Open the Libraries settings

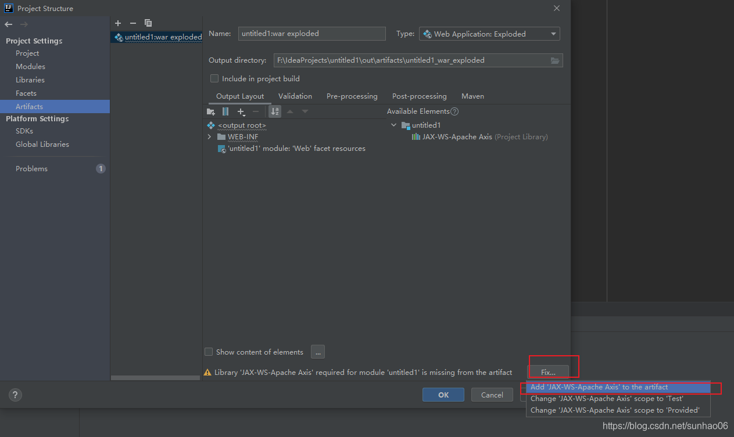point(30,80)
